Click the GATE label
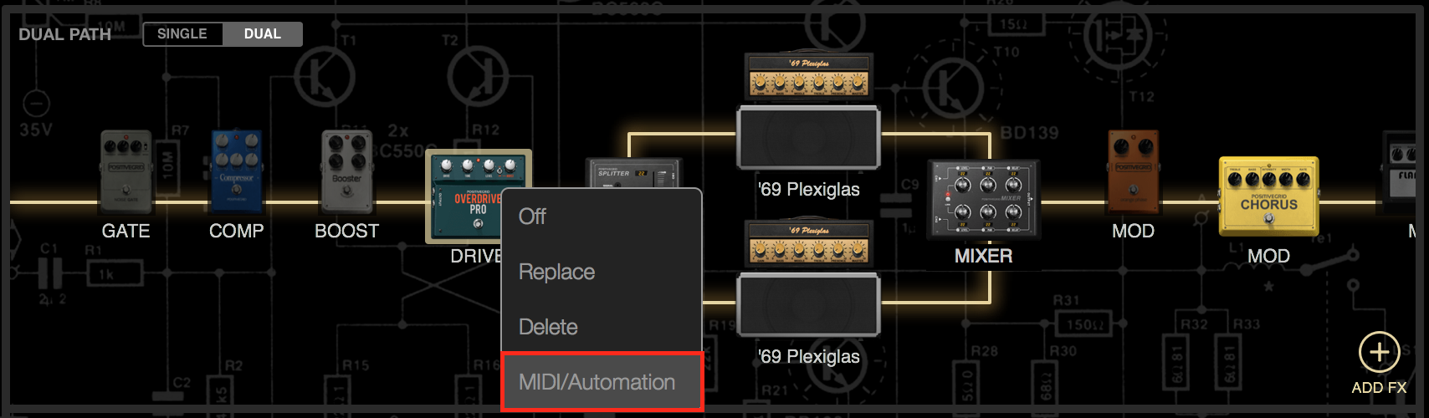The width and height of the screenshot is (1429, 418). tap(126, 231)
